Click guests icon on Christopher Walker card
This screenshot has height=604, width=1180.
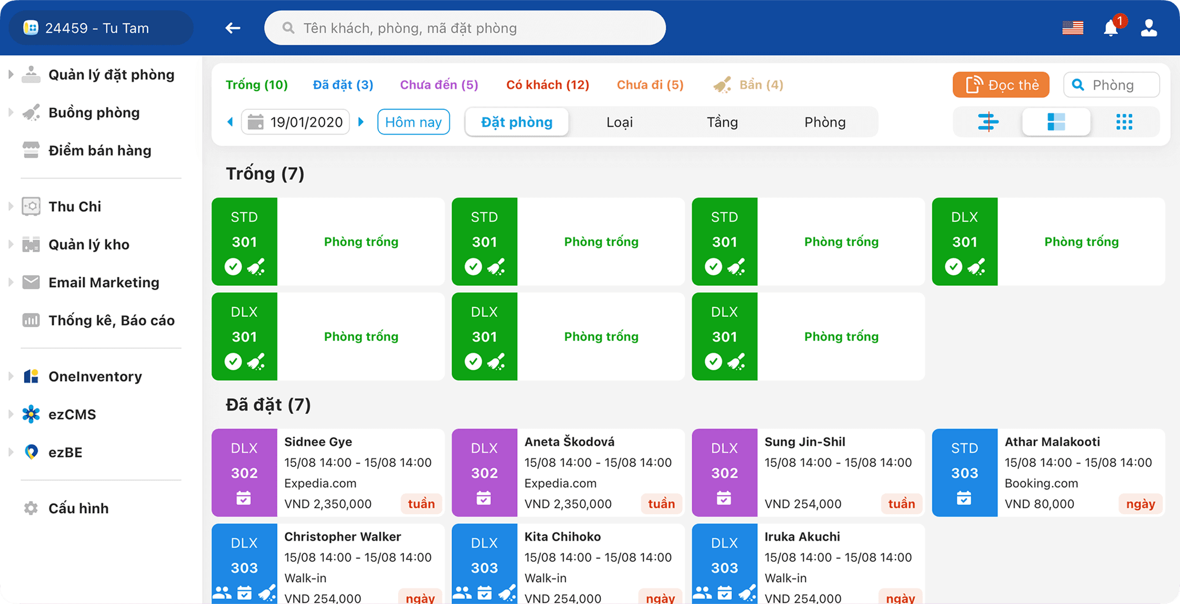point(222,592)
